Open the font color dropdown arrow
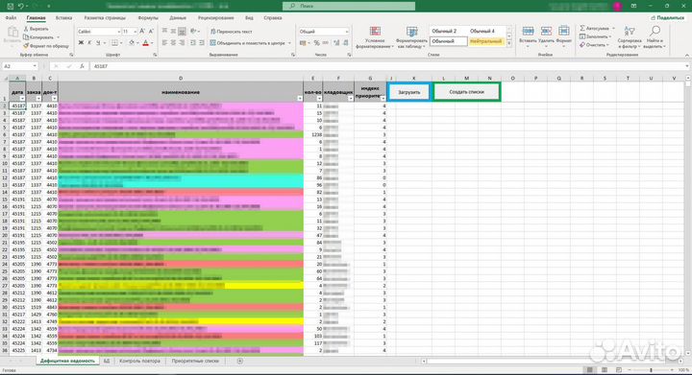 click(x=152, y=43)
